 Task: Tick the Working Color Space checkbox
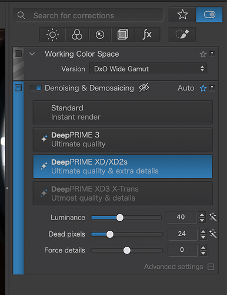18,54
